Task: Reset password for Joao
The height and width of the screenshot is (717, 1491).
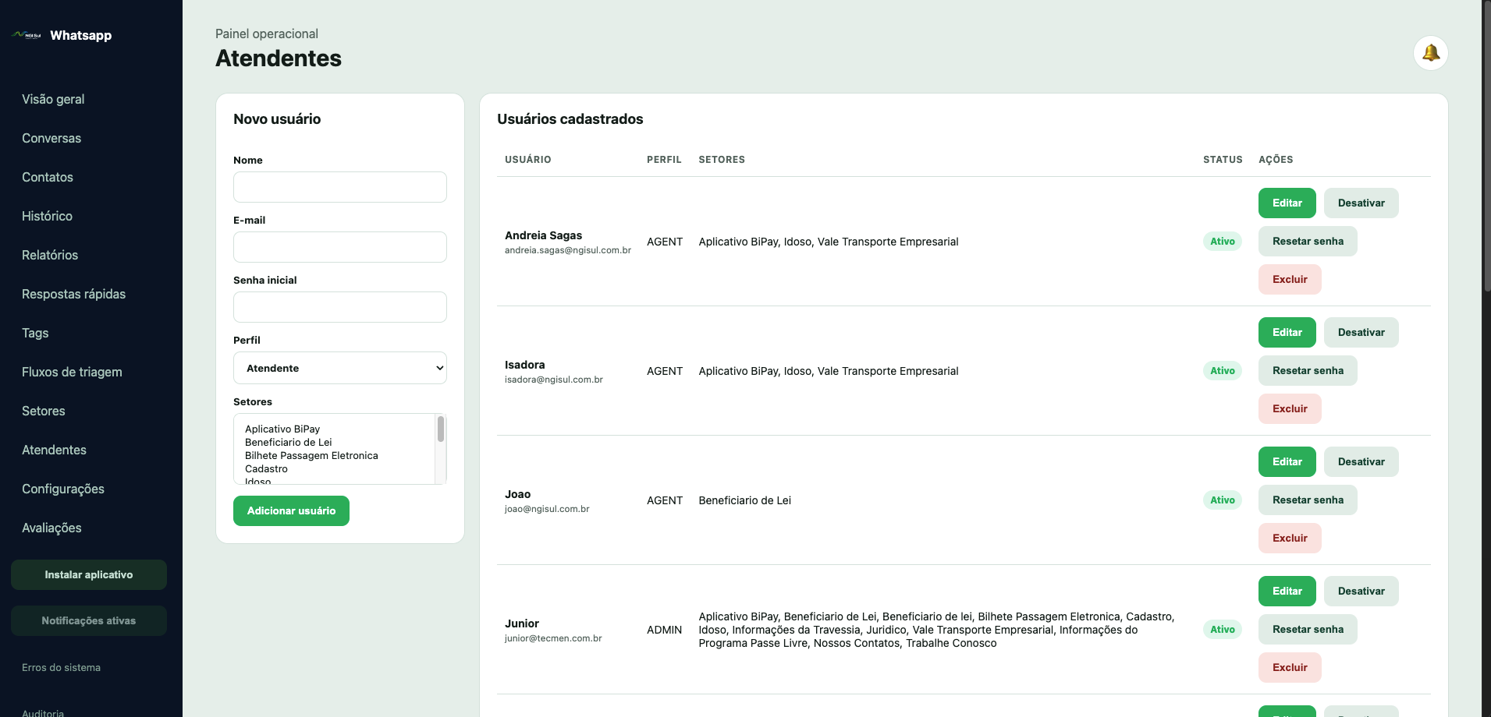Action: pos(1308,500)
